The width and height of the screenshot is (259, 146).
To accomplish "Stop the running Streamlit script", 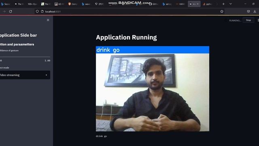I will (x=248, y=20).
